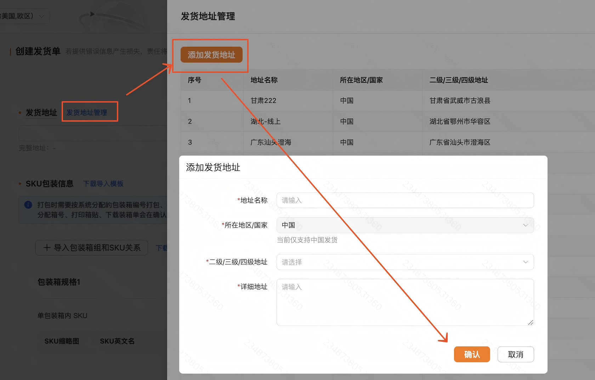
Task: Click 导入包装箱组和SKU关系 button
Action: (91, 248)
